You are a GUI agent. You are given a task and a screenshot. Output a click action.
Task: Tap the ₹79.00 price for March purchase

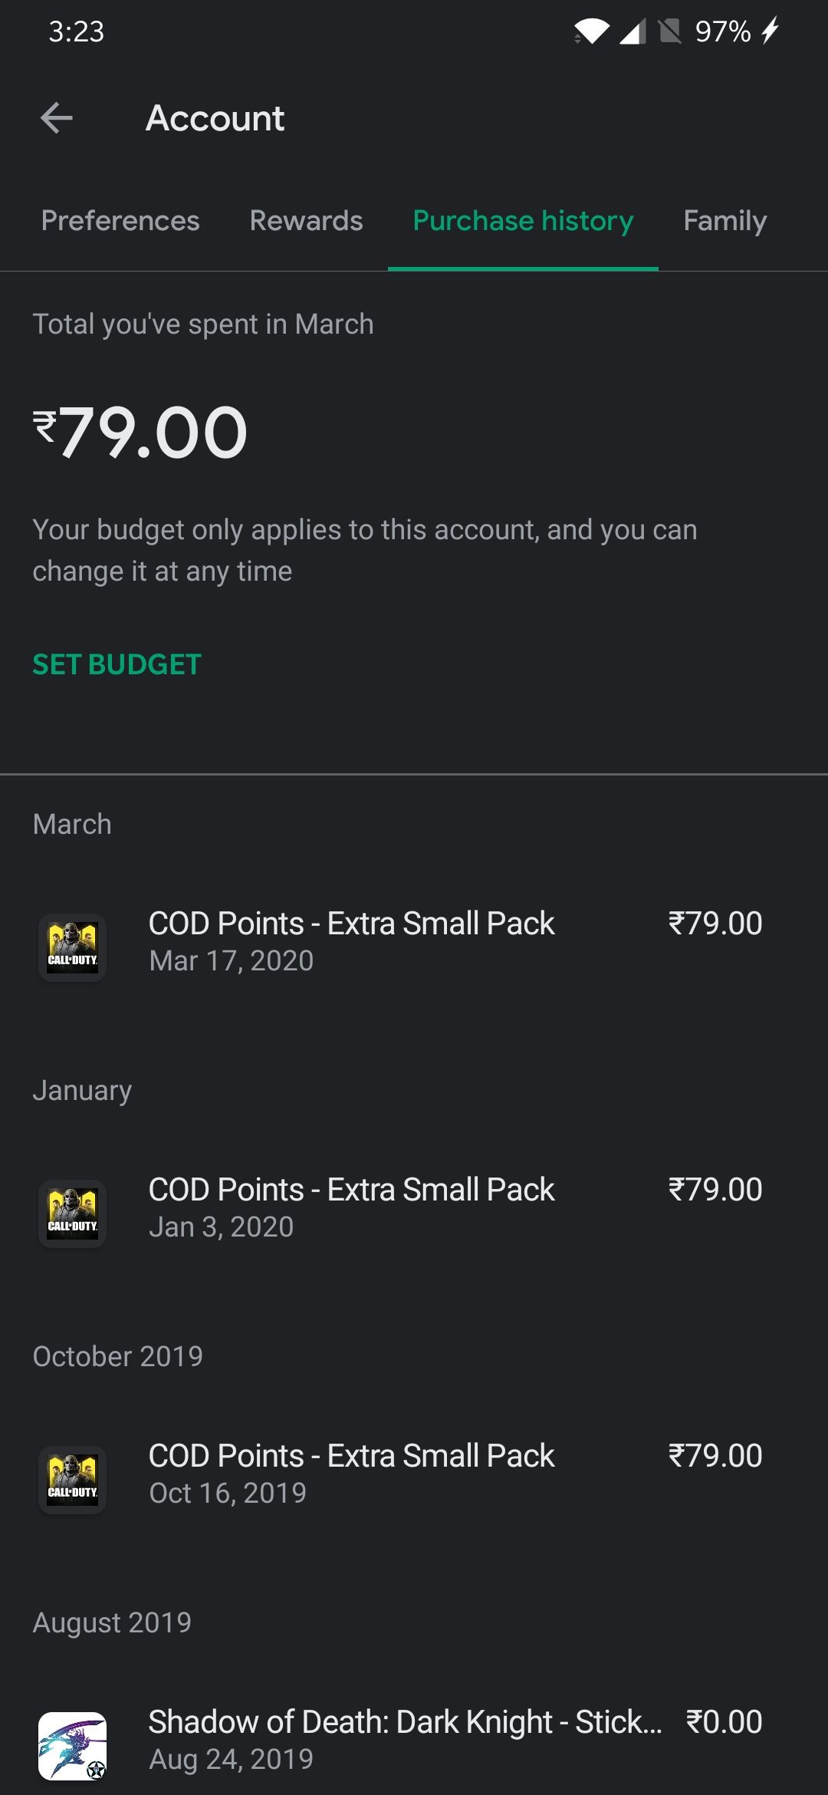tap(715, 924)
